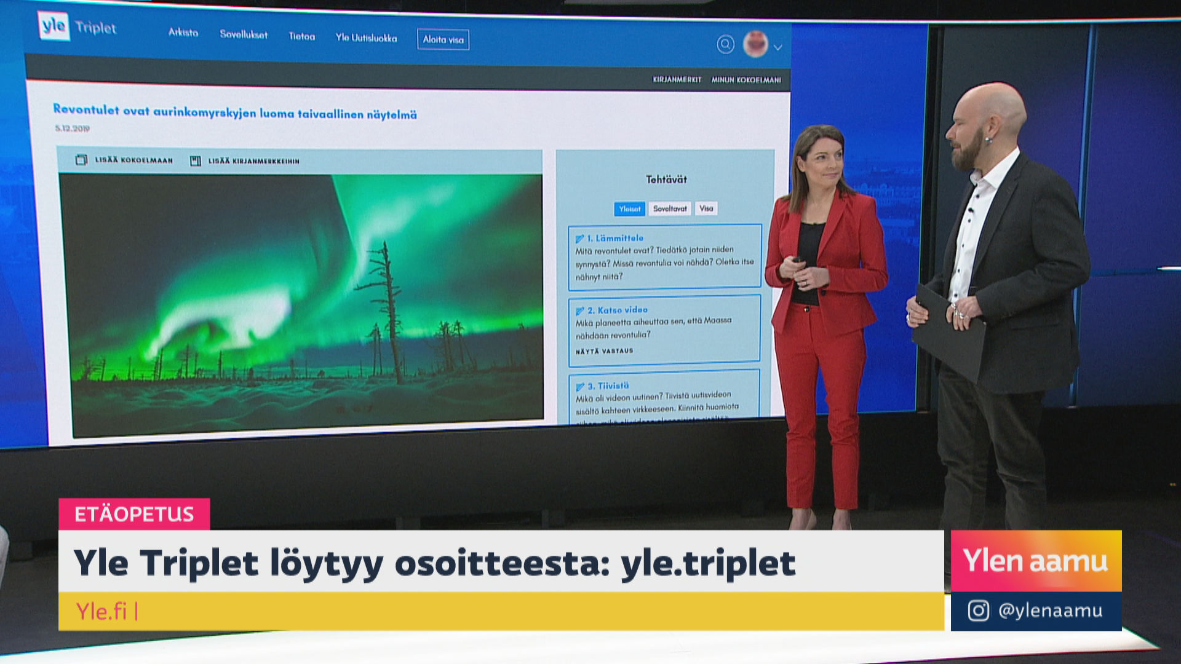Expand the profile dropdown chevron

(778, 47)
